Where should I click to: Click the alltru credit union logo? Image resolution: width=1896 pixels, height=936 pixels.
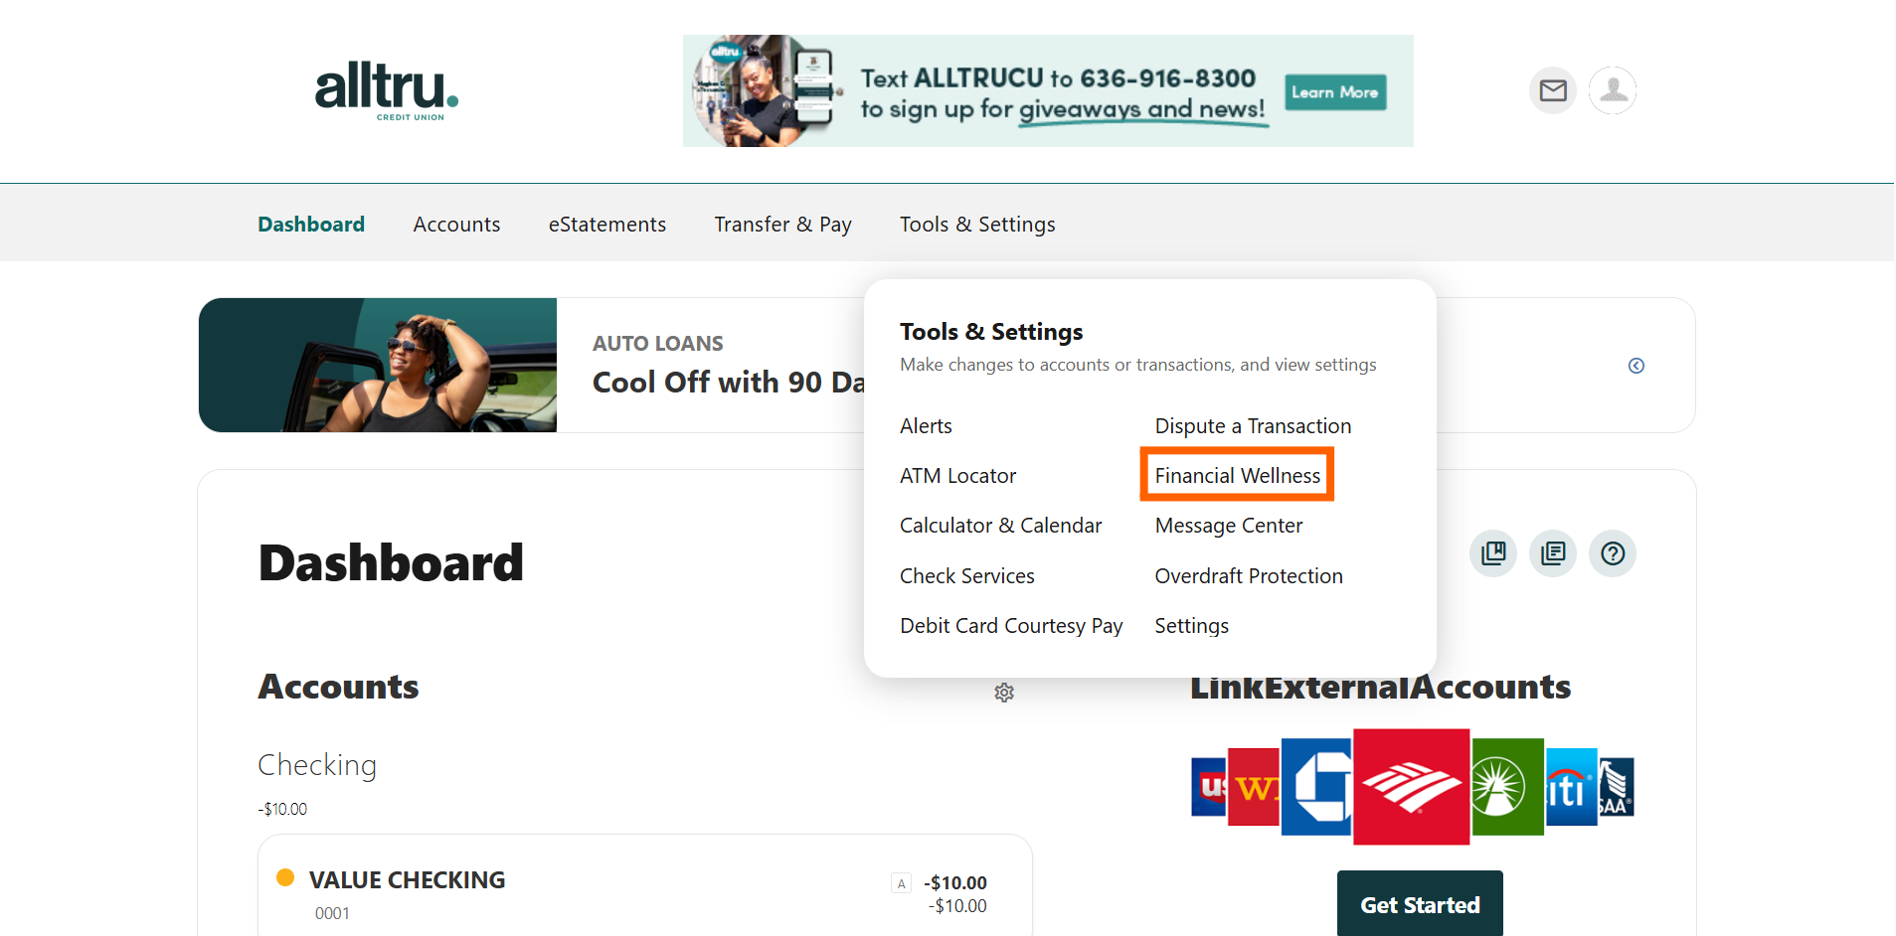click(x=387, y=91)
